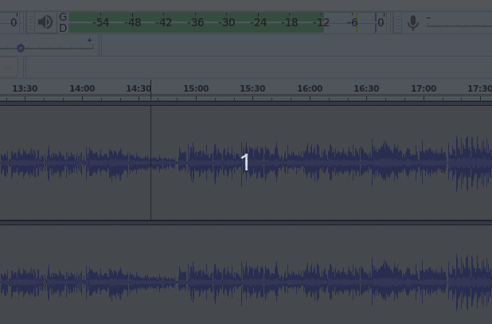This screenshot has height=324, width=492.
Task: Select the 16:00 position on the timeline
Action: (310, 89)
